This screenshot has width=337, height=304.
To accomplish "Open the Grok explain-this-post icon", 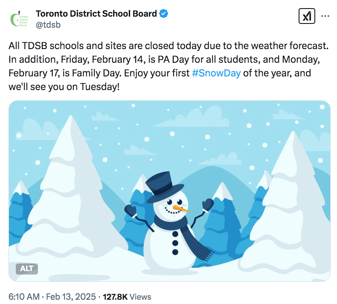I will [x=307, y=16].
